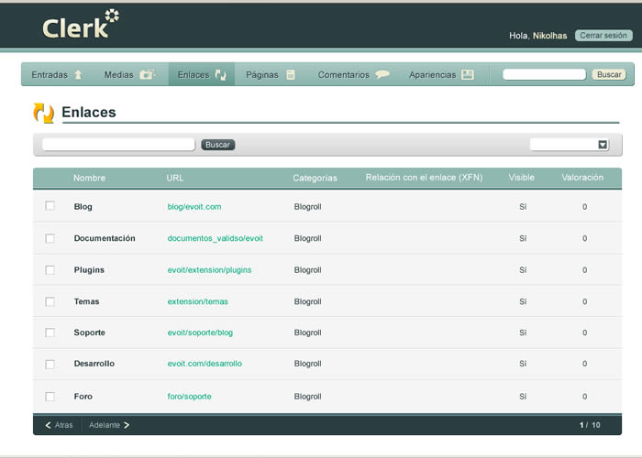
Task: Click 'Blogroll' in the Foro row
Action: [x=308, y=397]
